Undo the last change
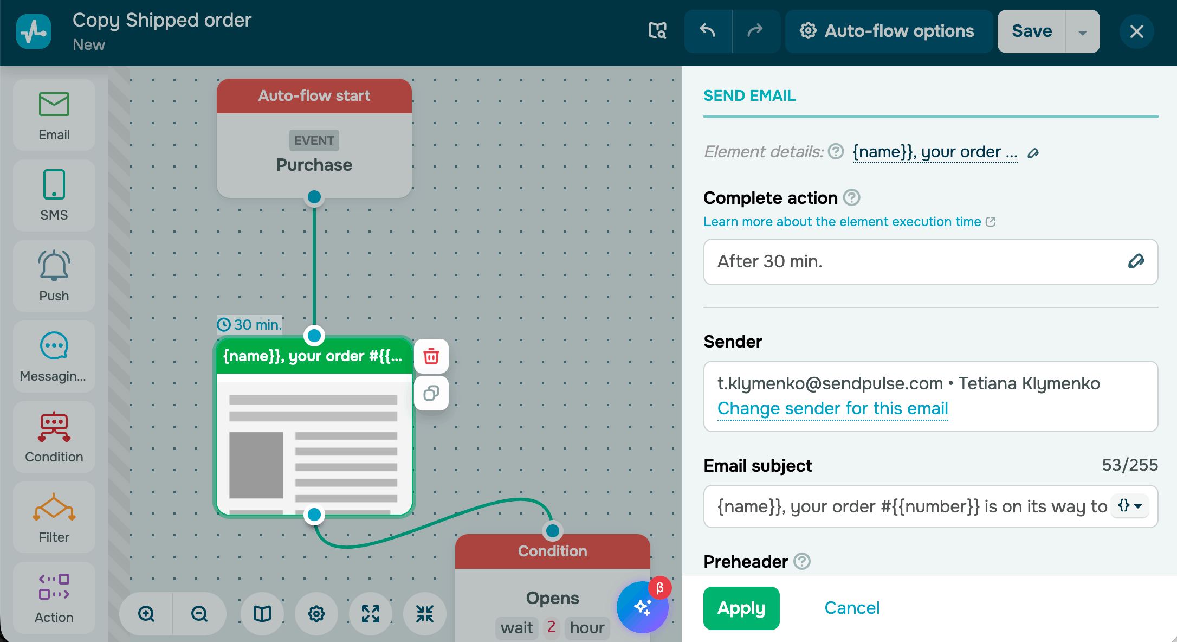The width and height of the screenshot is (1177, 642). coord(708,31)
